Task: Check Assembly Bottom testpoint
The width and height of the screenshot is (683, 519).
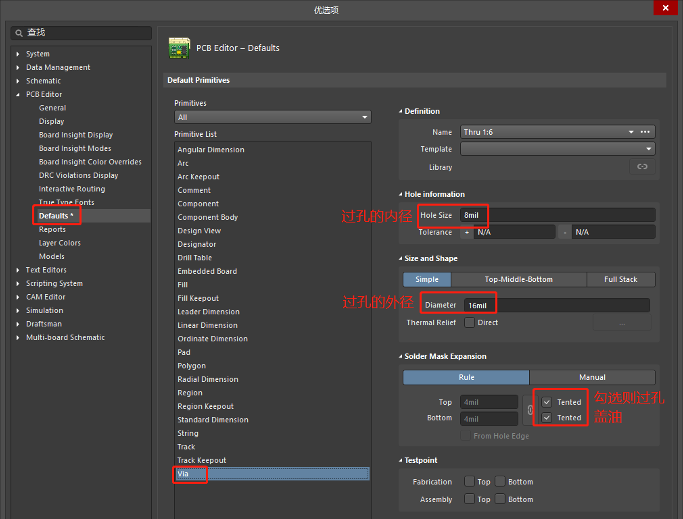Action: (x=500, y=499)
